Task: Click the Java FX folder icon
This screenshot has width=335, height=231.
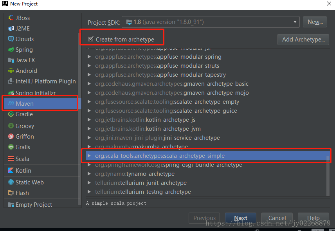Action: click(x=11, y=60)
